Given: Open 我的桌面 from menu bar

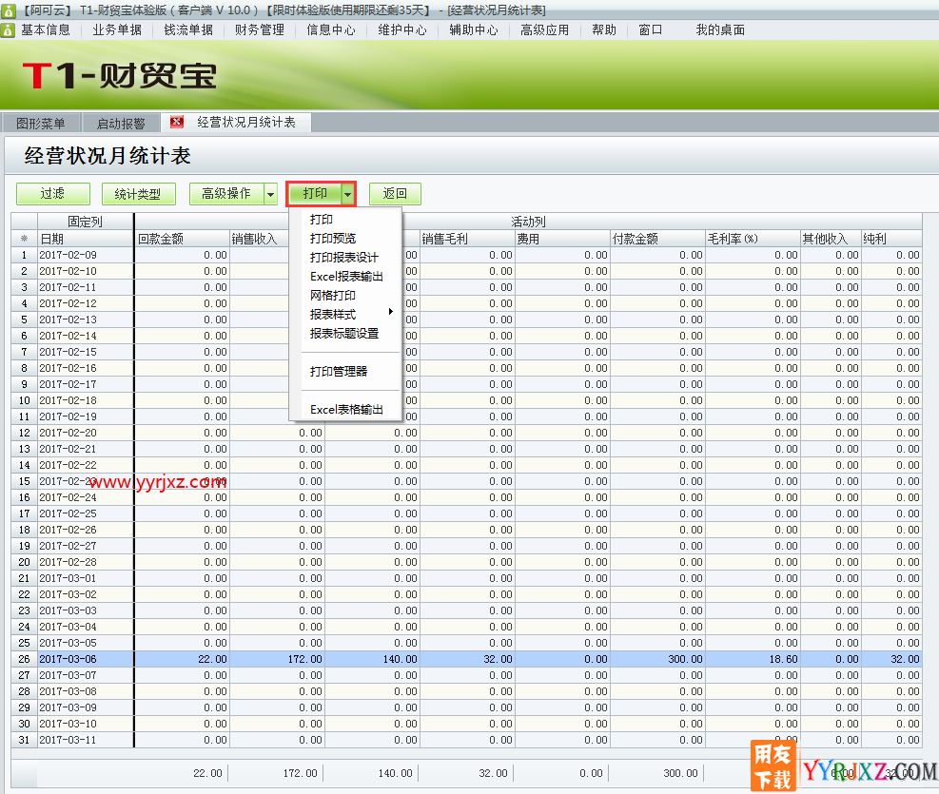Looking at the screenshot, I should point(720,29).
